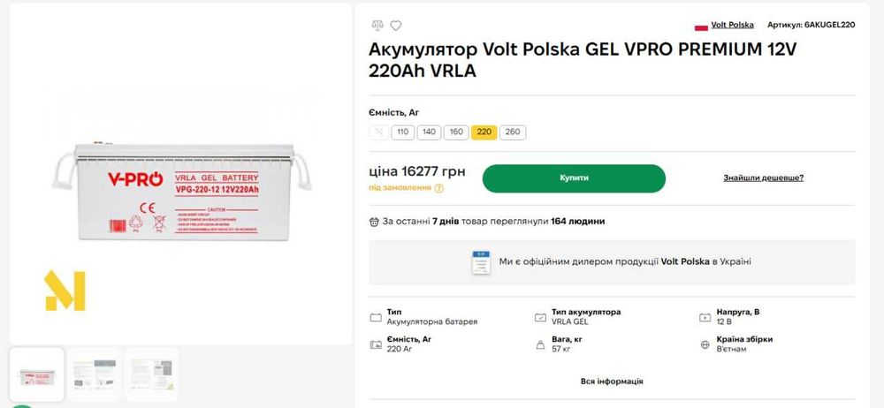Select the highlighted 220 Ah capacity swatch

tap(484, 132)
